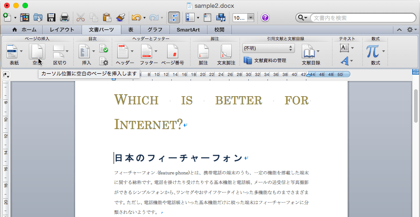Viewport: 420px width, 217px height.
Task: Insert table of contents with 挿入
Action: [x=85, y=51]
